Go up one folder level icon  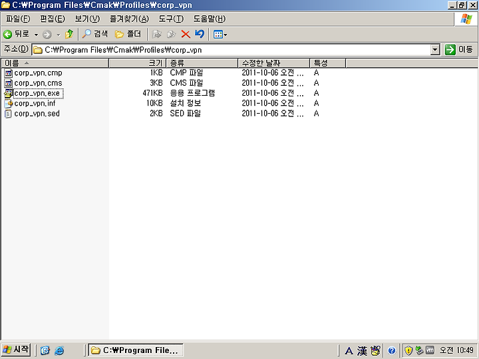point(69,34)
